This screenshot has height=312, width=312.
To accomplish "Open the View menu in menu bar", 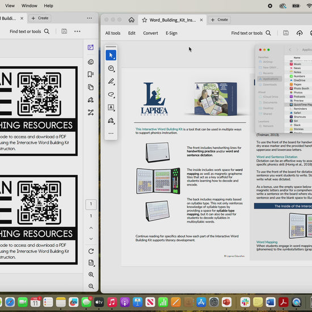I will [x=10, y=6].
